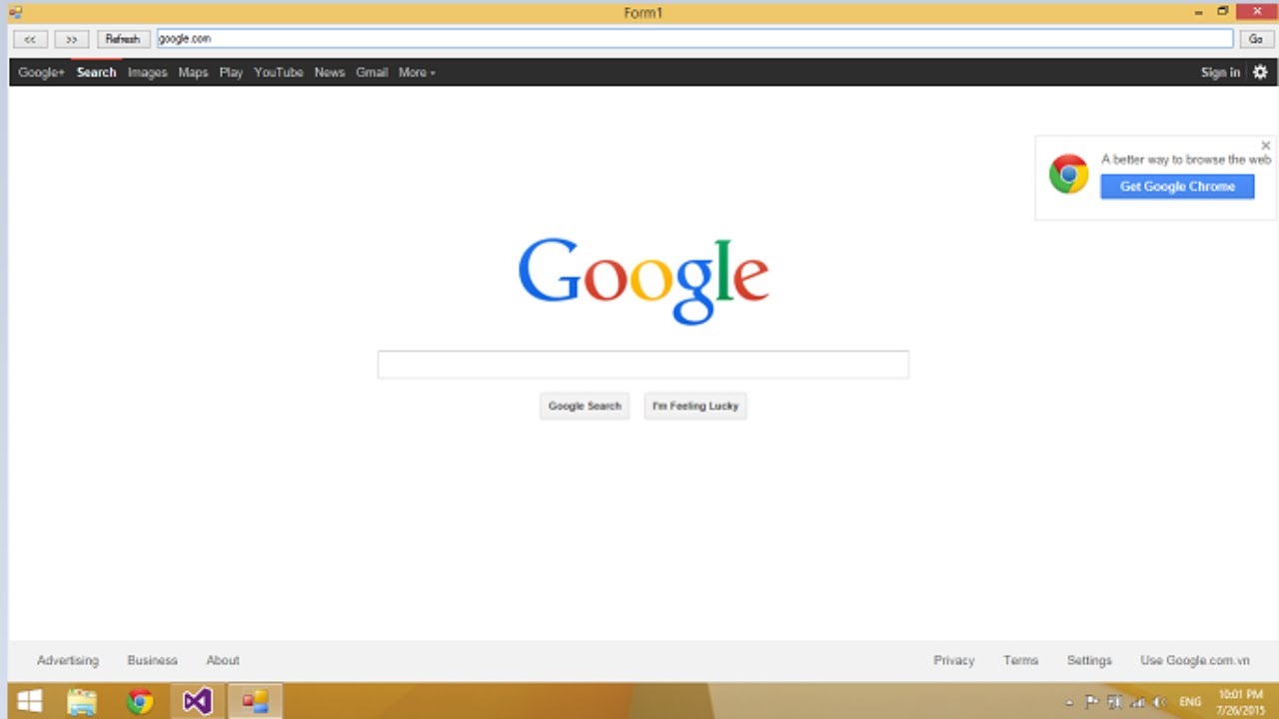This screenshot has width=1279, height=719.
Task: Expand the More dropdown menu
Action: (417, 72)
